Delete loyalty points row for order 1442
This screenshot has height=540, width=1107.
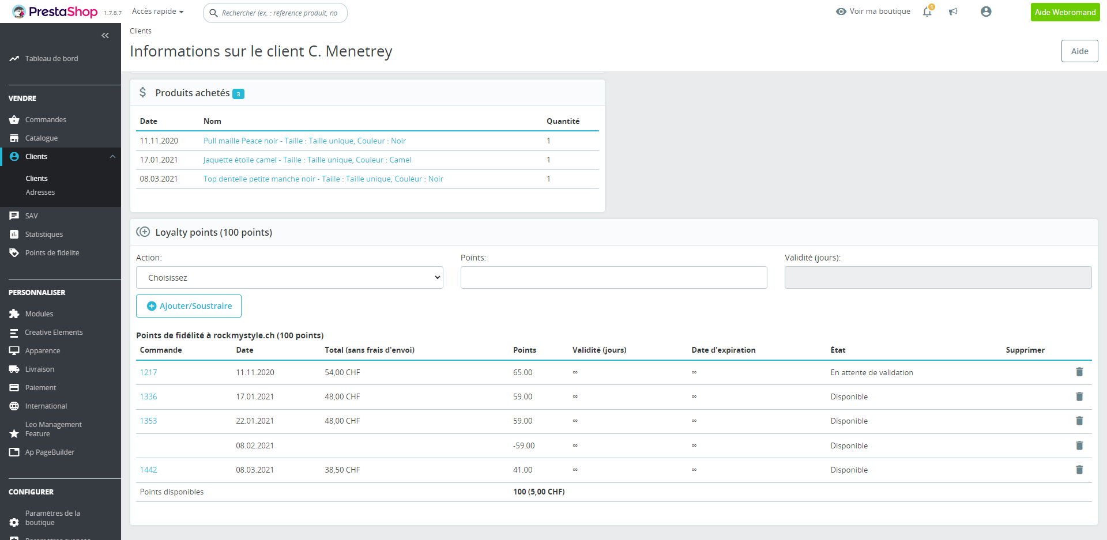pos(1079,470)
